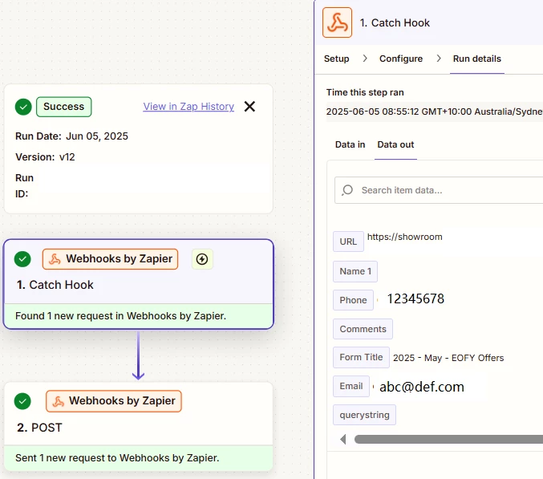Switch to the Setup tab
This screenshot has height=479, width=543.
[x=336, y=59]
